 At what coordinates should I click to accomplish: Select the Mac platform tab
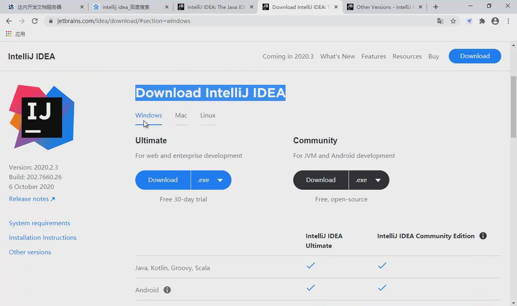[x=181, y=115]
